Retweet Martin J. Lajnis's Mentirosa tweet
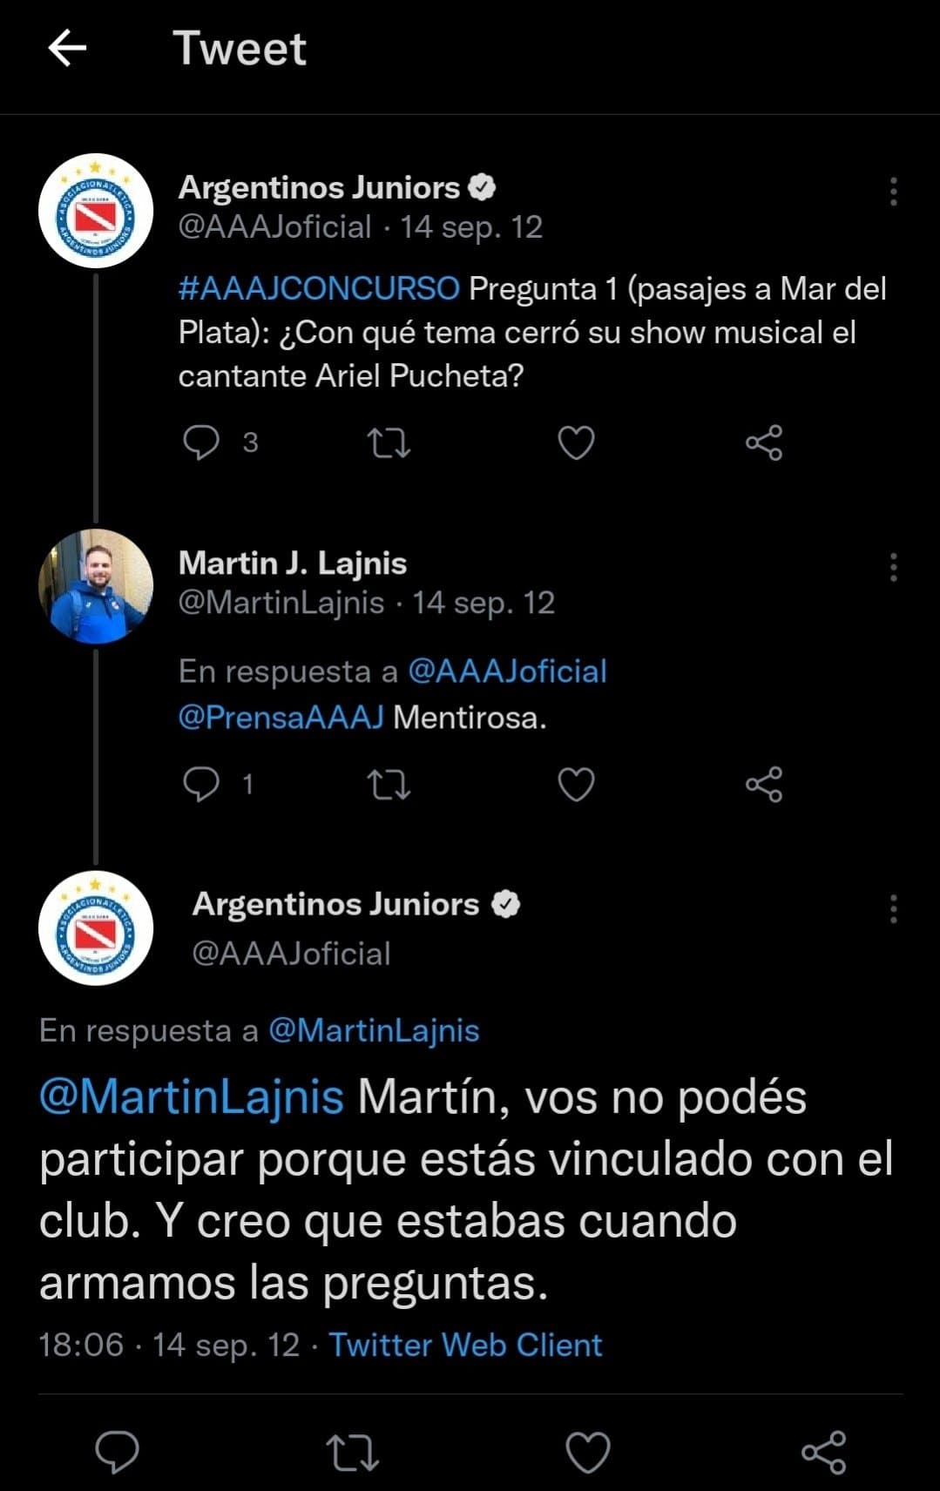940x1491 pixels. [389, 784]
